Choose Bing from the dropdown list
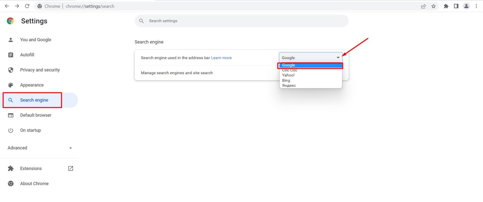 click(x=311, y=80)
